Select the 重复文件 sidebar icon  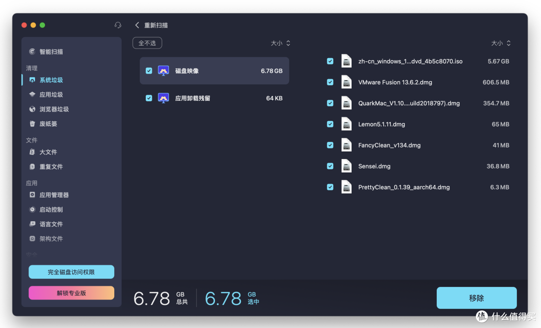coord(32,167)
